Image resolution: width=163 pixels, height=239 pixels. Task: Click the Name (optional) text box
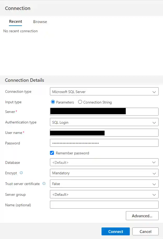pos(104,205)
